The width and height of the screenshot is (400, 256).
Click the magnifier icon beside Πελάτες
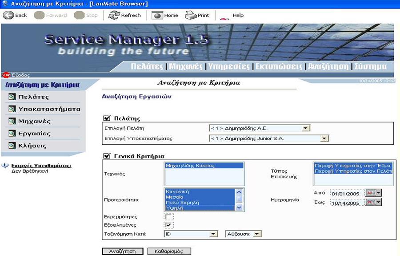[12, 97]
